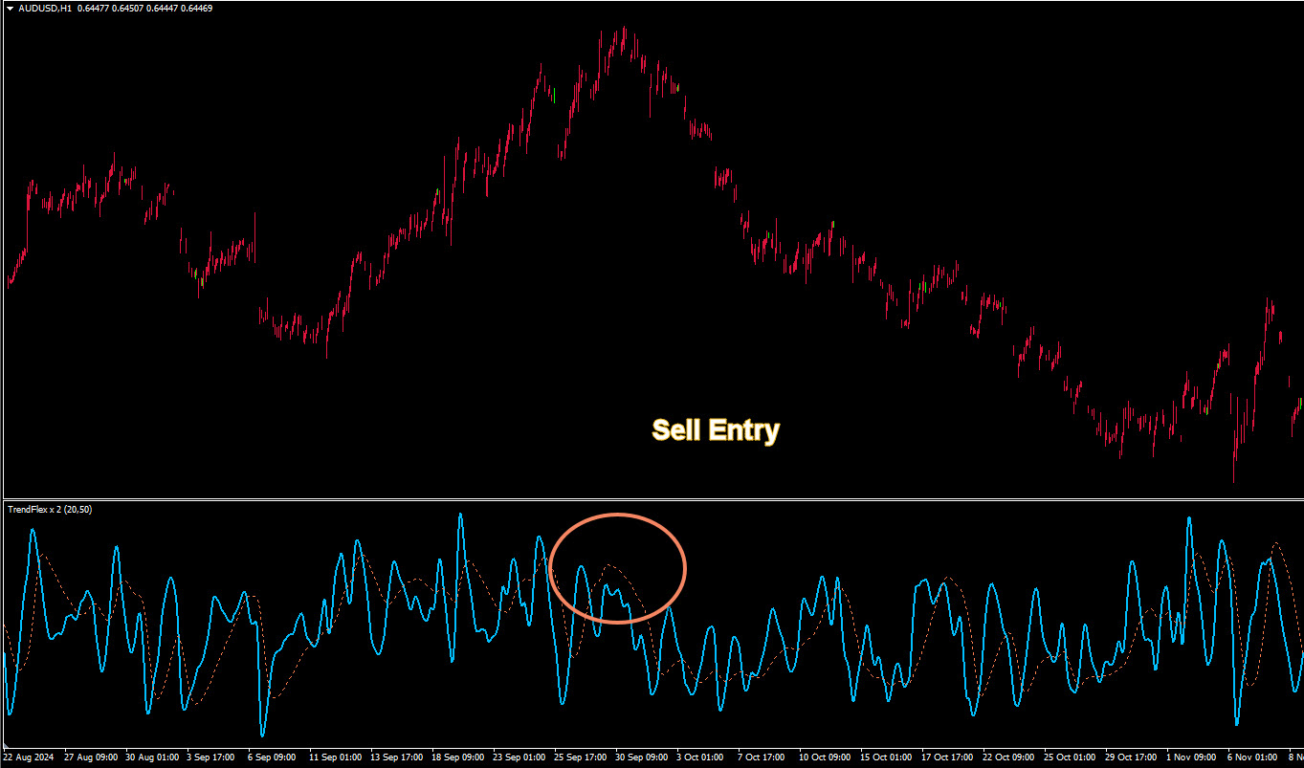This screenshot has height=768, width=1304.
Task: Click the price values 0.64477 0.64507 0.64447 0.64469
Action: pos(144,9)
